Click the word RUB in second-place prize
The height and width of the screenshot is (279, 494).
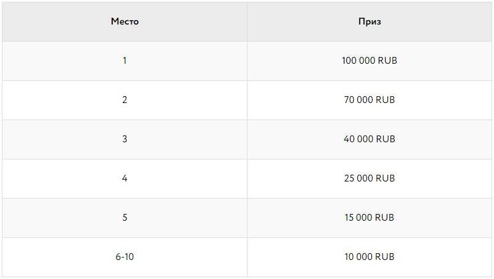(x=385, y=100)
